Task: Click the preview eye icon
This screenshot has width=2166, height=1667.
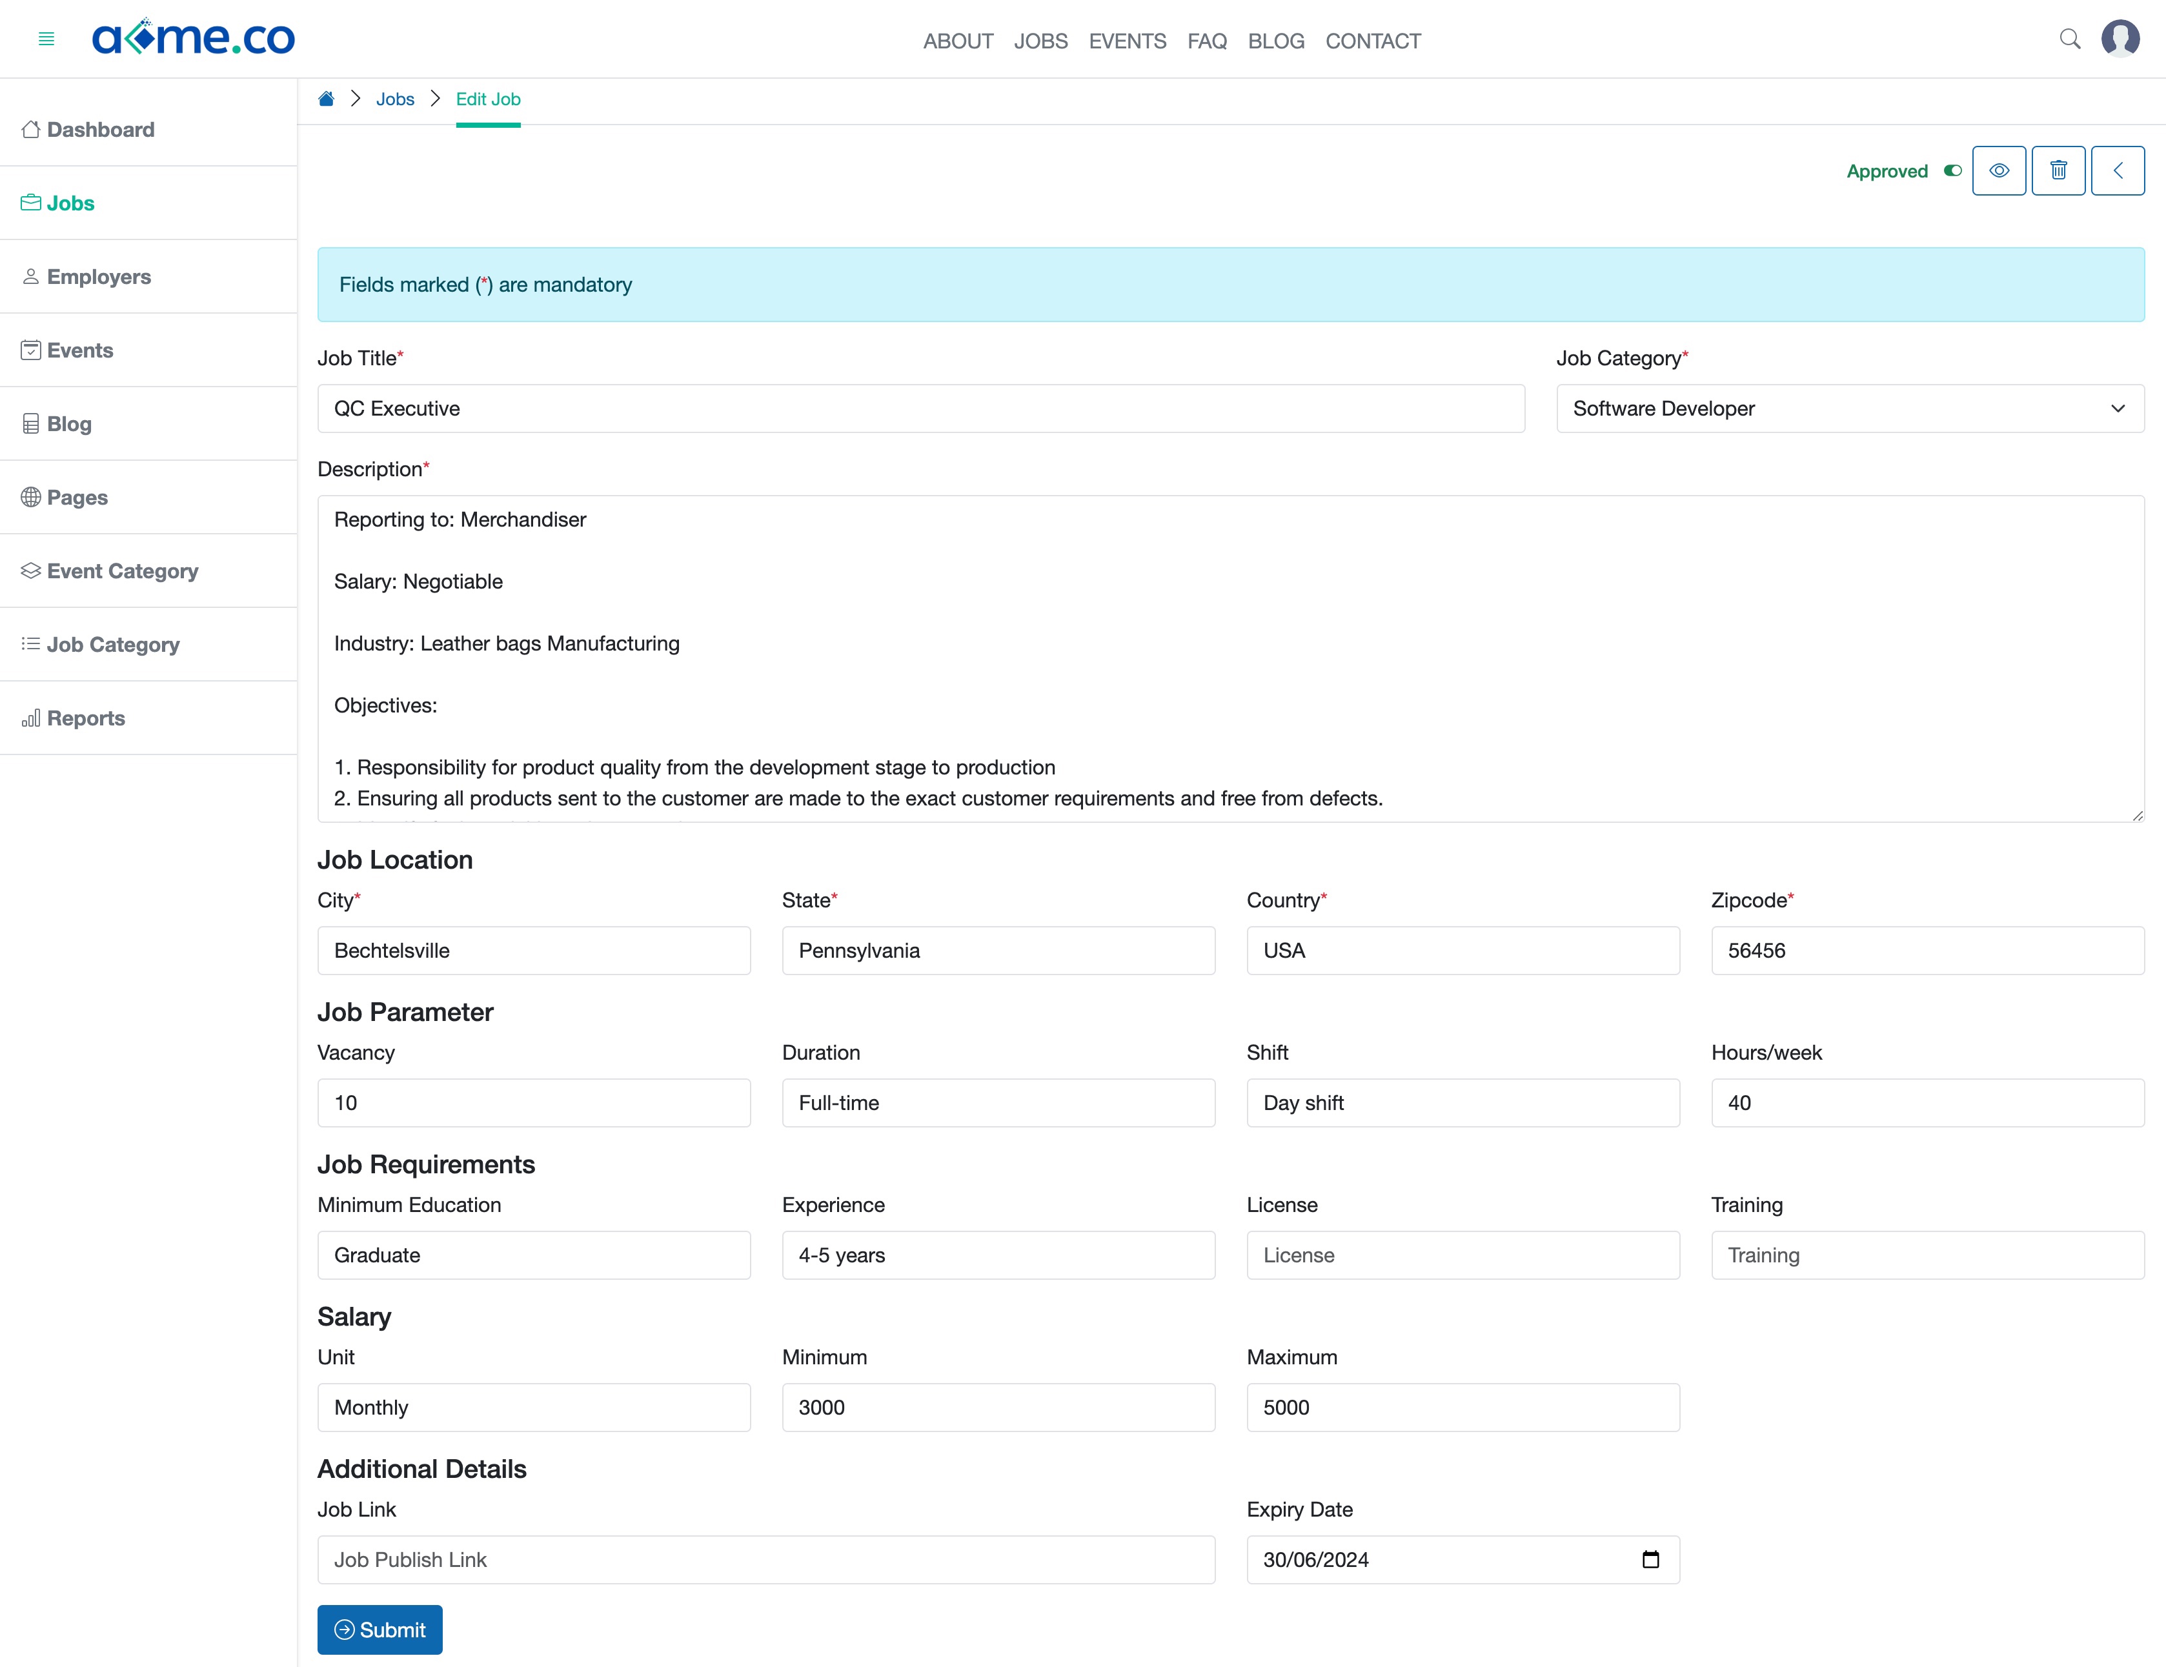Action: point(1999,170)
